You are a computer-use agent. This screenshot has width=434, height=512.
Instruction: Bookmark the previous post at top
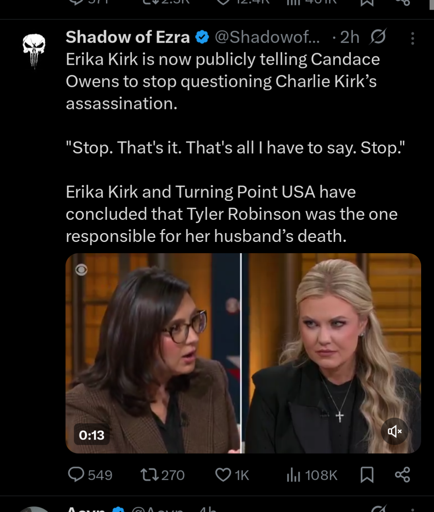367,2
